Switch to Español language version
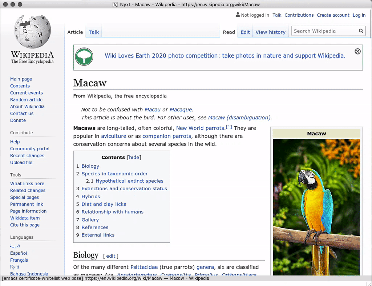Image resolution: width=372 pixels, height=286 pixels. point(19,253)
